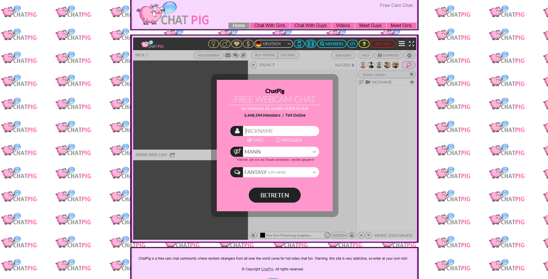This screenshot has height=279, width=548.
Task: Open the Meet Girls tab
Action: pyautogui.click(x=401, y=25)
